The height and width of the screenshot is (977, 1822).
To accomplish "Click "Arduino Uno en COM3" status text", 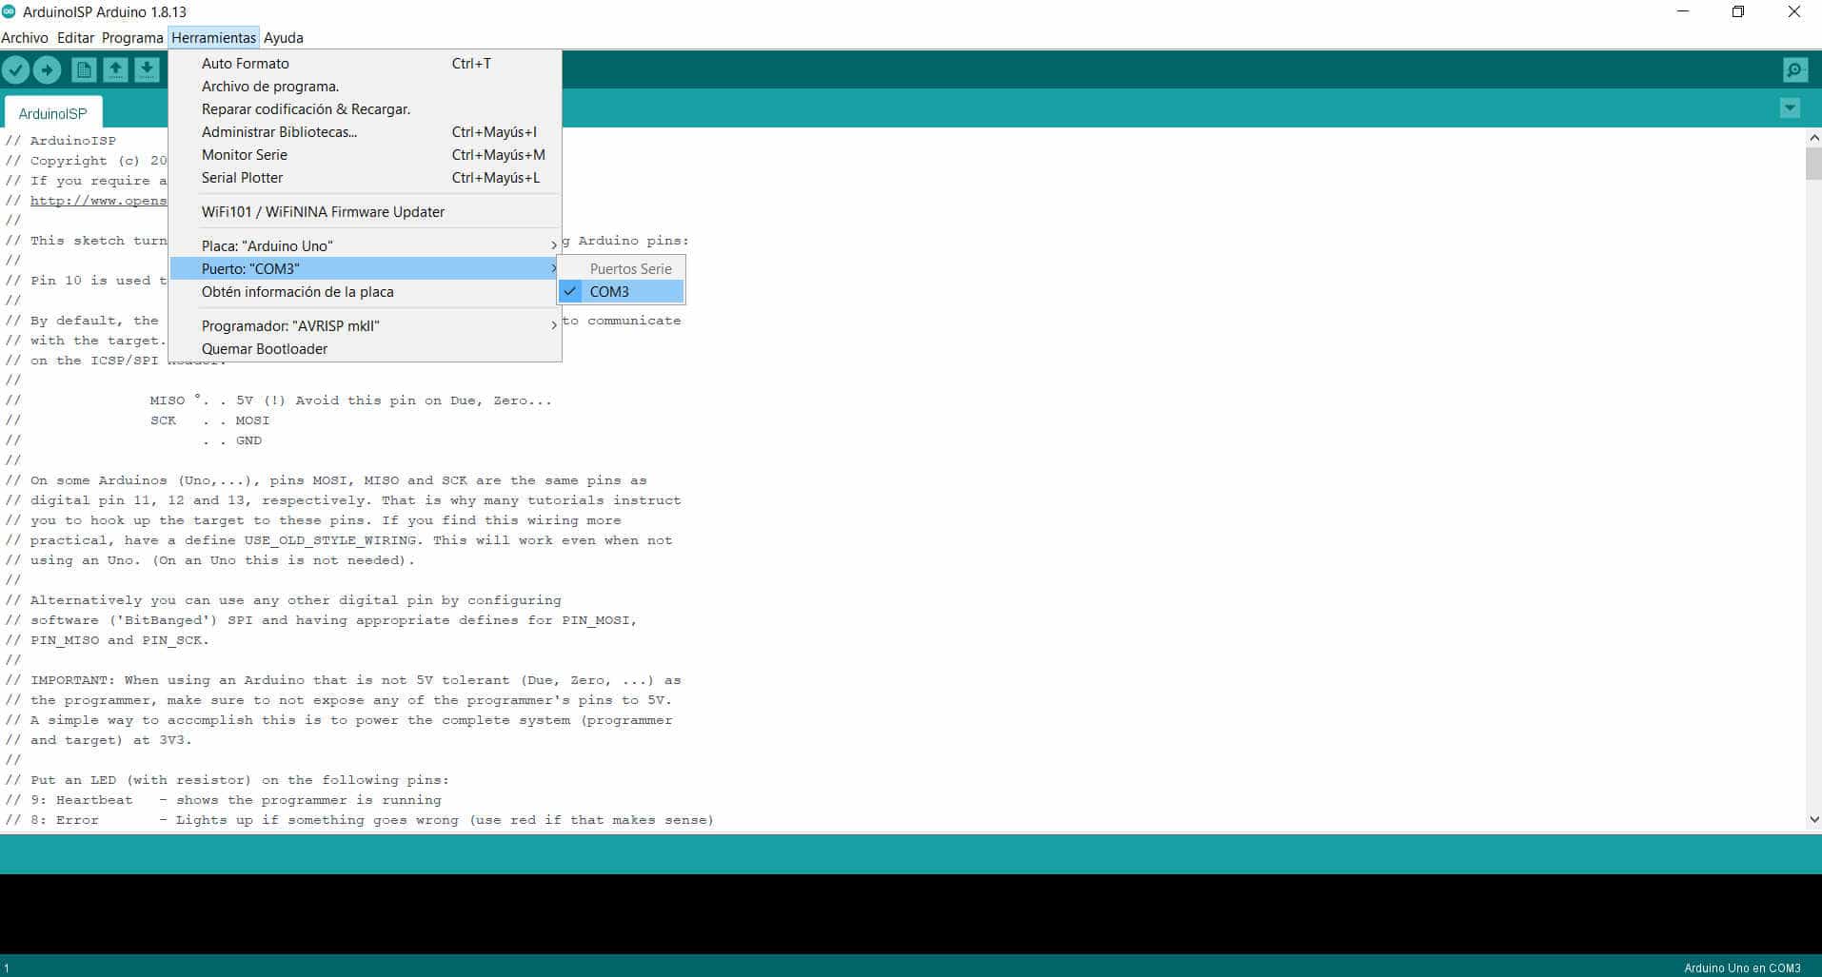I will (1742, 967).
